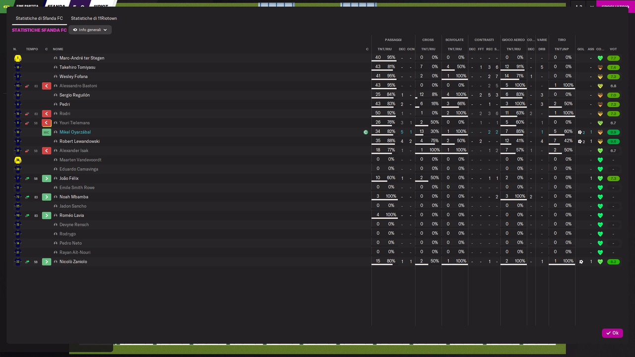Click the MC position badge for Mikel Oyarzábal
635x357 pixels.
click(x=47, y=132)
